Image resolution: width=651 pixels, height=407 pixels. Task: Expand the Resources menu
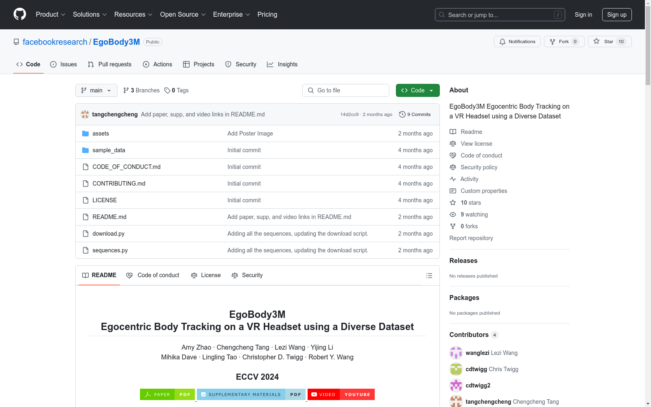click(x=133, y=15)
